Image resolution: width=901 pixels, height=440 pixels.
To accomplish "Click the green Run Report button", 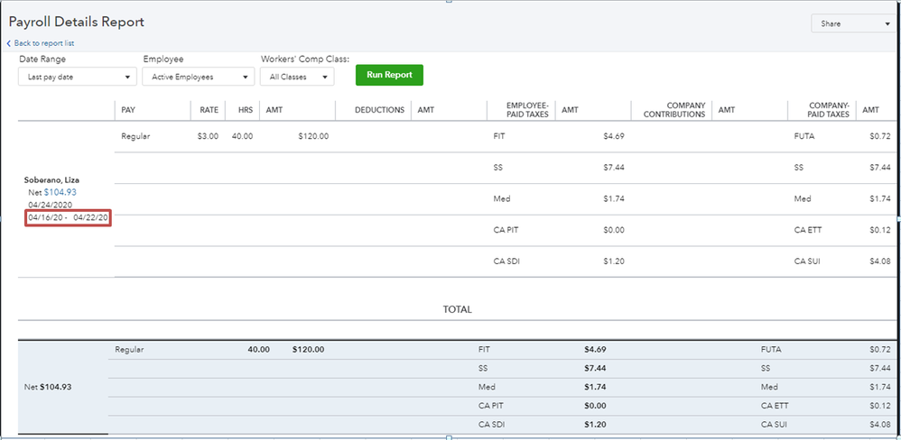I will (x=389, y=75).
